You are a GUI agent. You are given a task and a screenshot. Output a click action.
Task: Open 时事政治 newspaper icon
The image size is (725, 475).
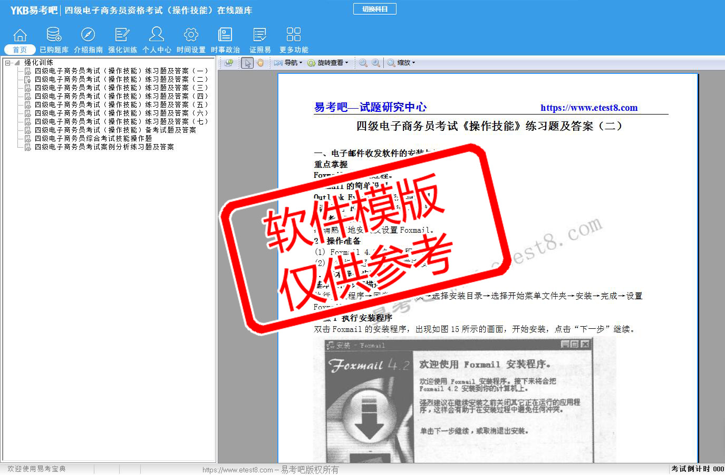225,40
